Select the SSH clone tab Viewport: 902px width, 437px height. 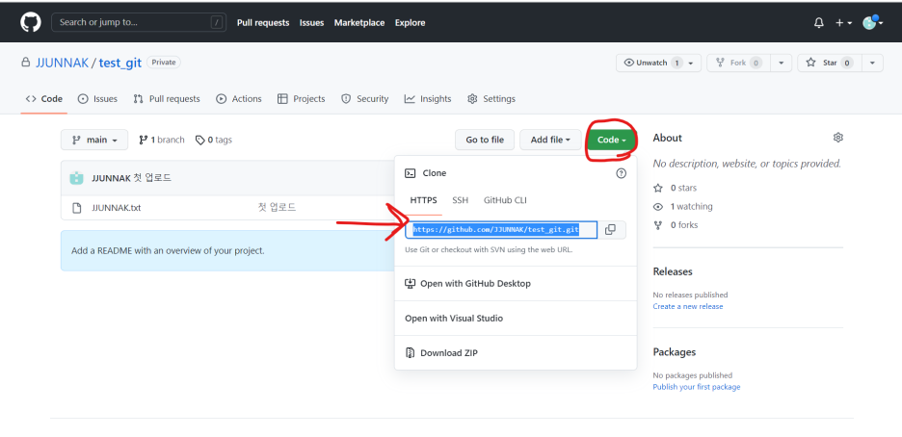[x=461, y=200]
